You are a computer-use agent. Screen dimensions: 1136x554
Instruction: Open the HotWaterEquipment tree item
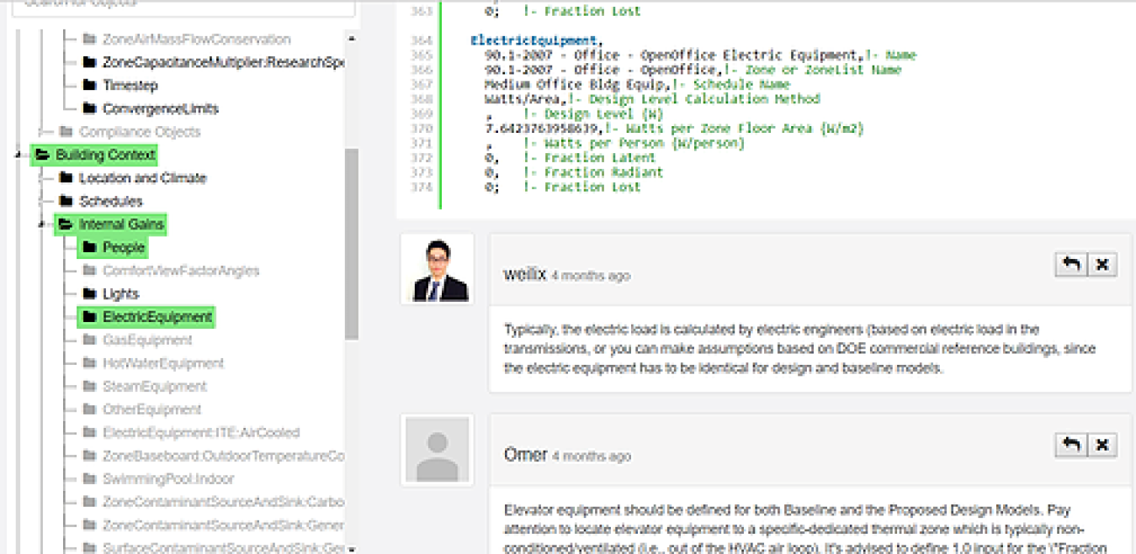pos(163,363)
